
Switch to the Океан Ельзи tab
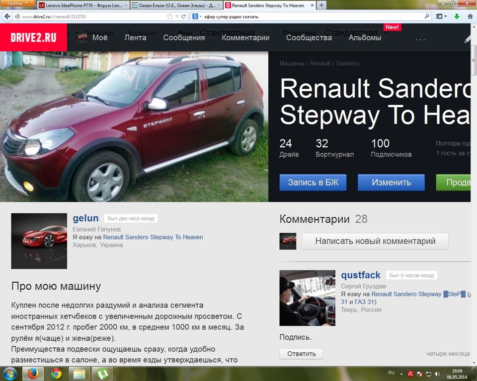(x=176, y=5)
